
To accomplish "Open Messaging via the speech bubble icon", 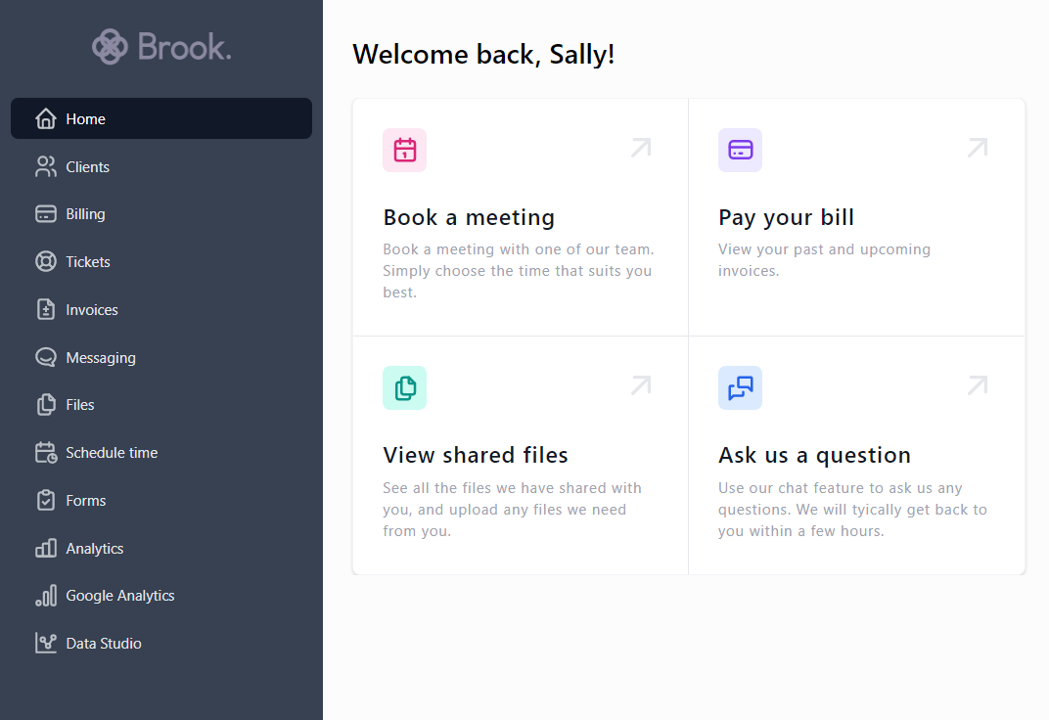I will pyautogui.click(x=45, y=357).
